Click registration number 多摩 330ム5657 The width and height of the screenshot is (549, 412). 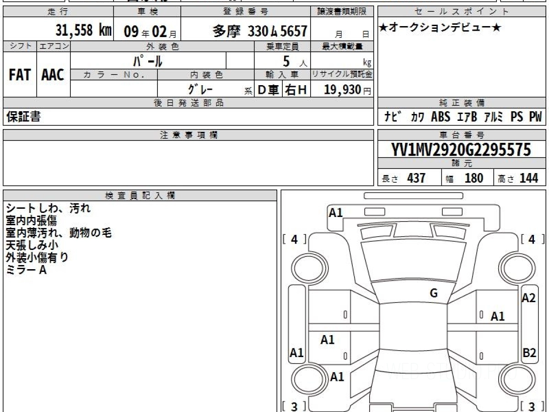click(260, 31)
